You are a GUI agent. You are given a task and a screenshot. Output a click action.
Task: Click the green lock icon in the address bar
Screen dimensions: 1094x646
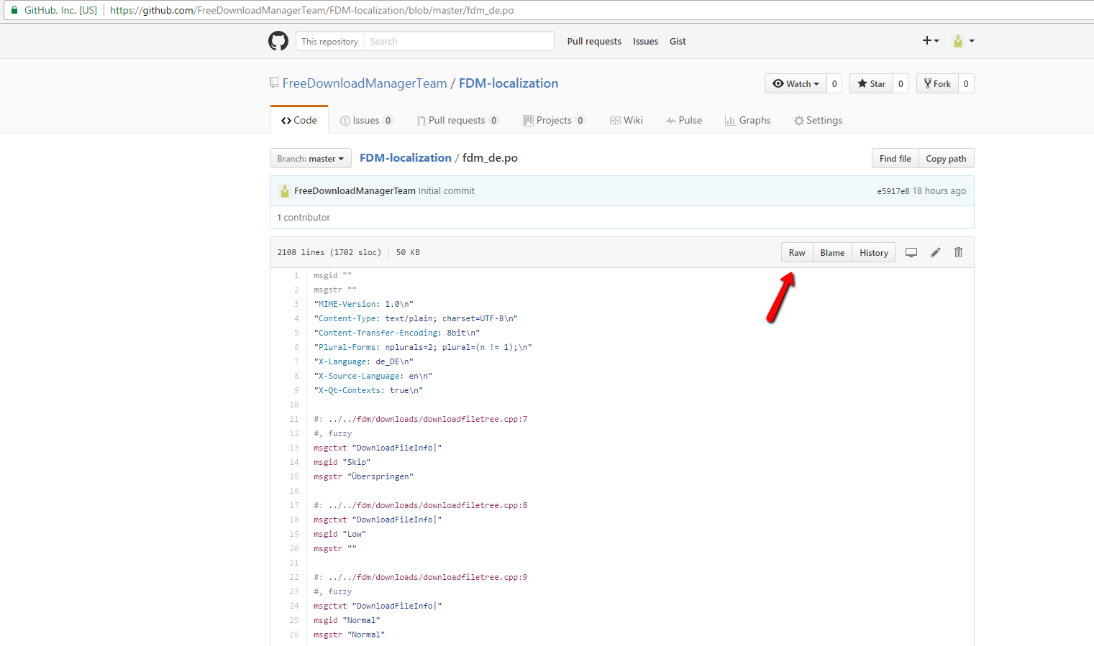(14, 10)
